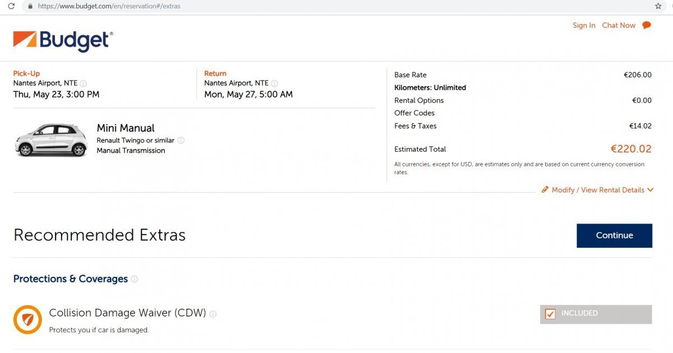Bookmark this page with the star icon

(658, 6)
